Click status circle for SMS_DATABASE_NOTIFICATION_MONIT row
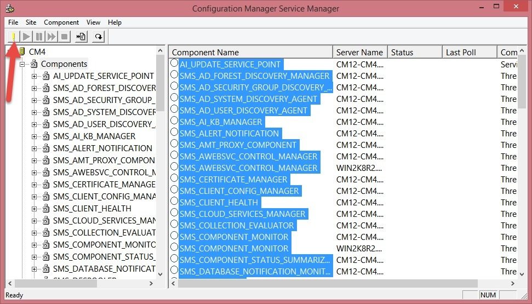This screenshot has height=304, width=532. pyautogui.click(x=174, y=270)
